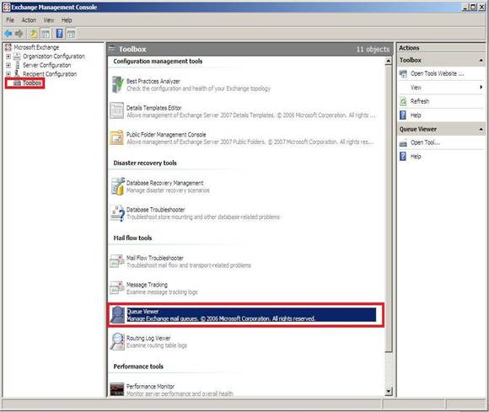Click Help under the Toolbox actions

(x=416, y=115)
